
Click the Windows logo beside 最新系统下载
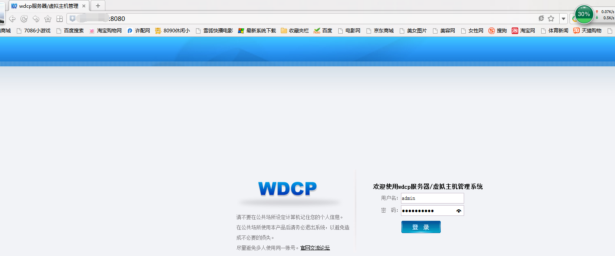pos(241,30)
